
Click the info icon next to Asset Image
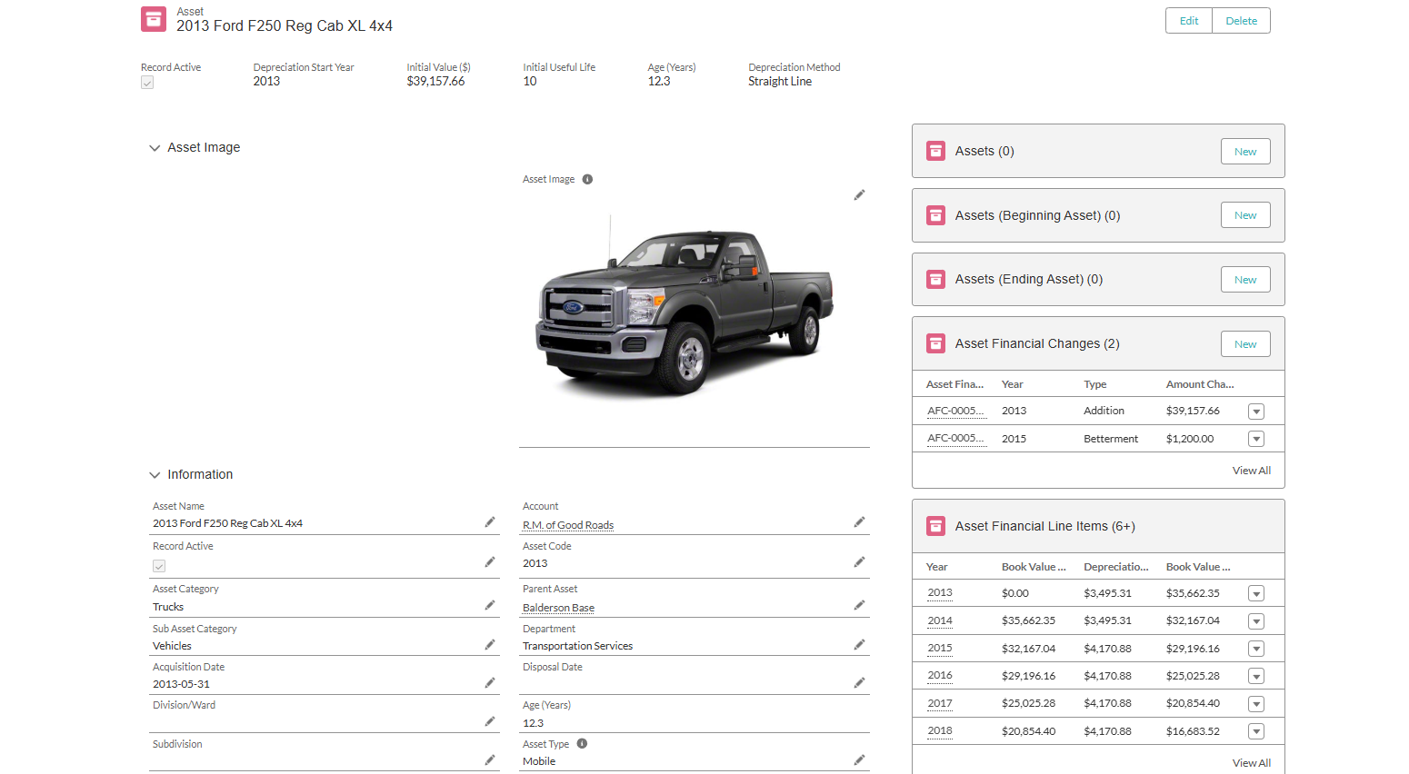point(587,179)
